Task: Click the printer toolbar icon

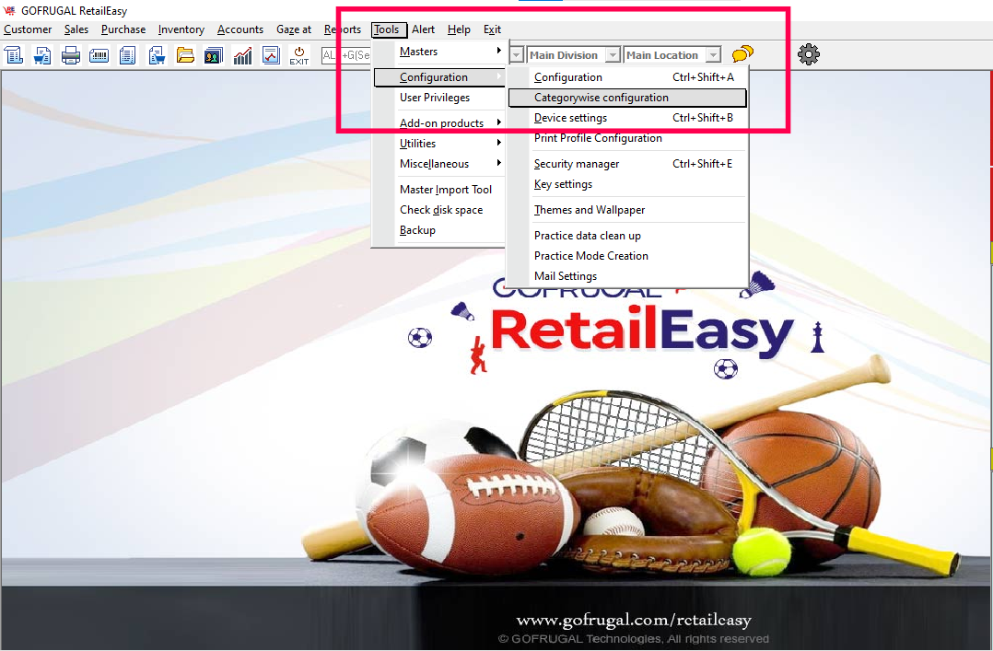Action: coord(70,55)
